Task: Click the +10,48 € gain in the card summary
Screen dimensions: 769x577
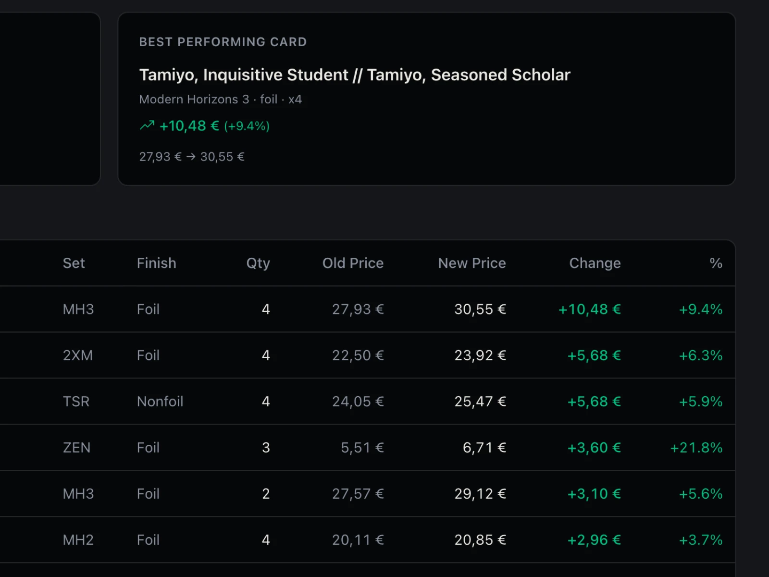Action: coord(189,126)
